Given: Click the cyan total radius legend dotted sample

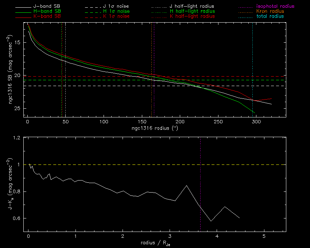Looking at the screenshot, I should pos(246,18).
